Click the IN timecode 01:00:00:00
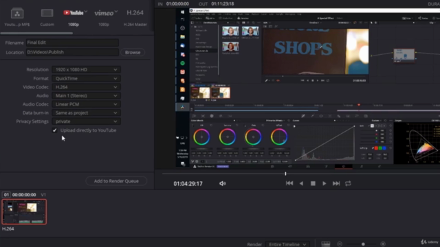This screenshot has width=440, height=247. (x=177, y=4)
